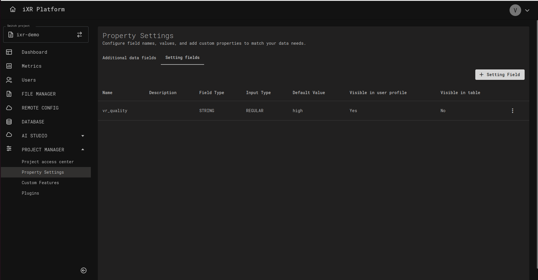This screenshot has height=280, width=538.
Task: Click the DATABASE icon in sidebar
Action: [9, 122]
